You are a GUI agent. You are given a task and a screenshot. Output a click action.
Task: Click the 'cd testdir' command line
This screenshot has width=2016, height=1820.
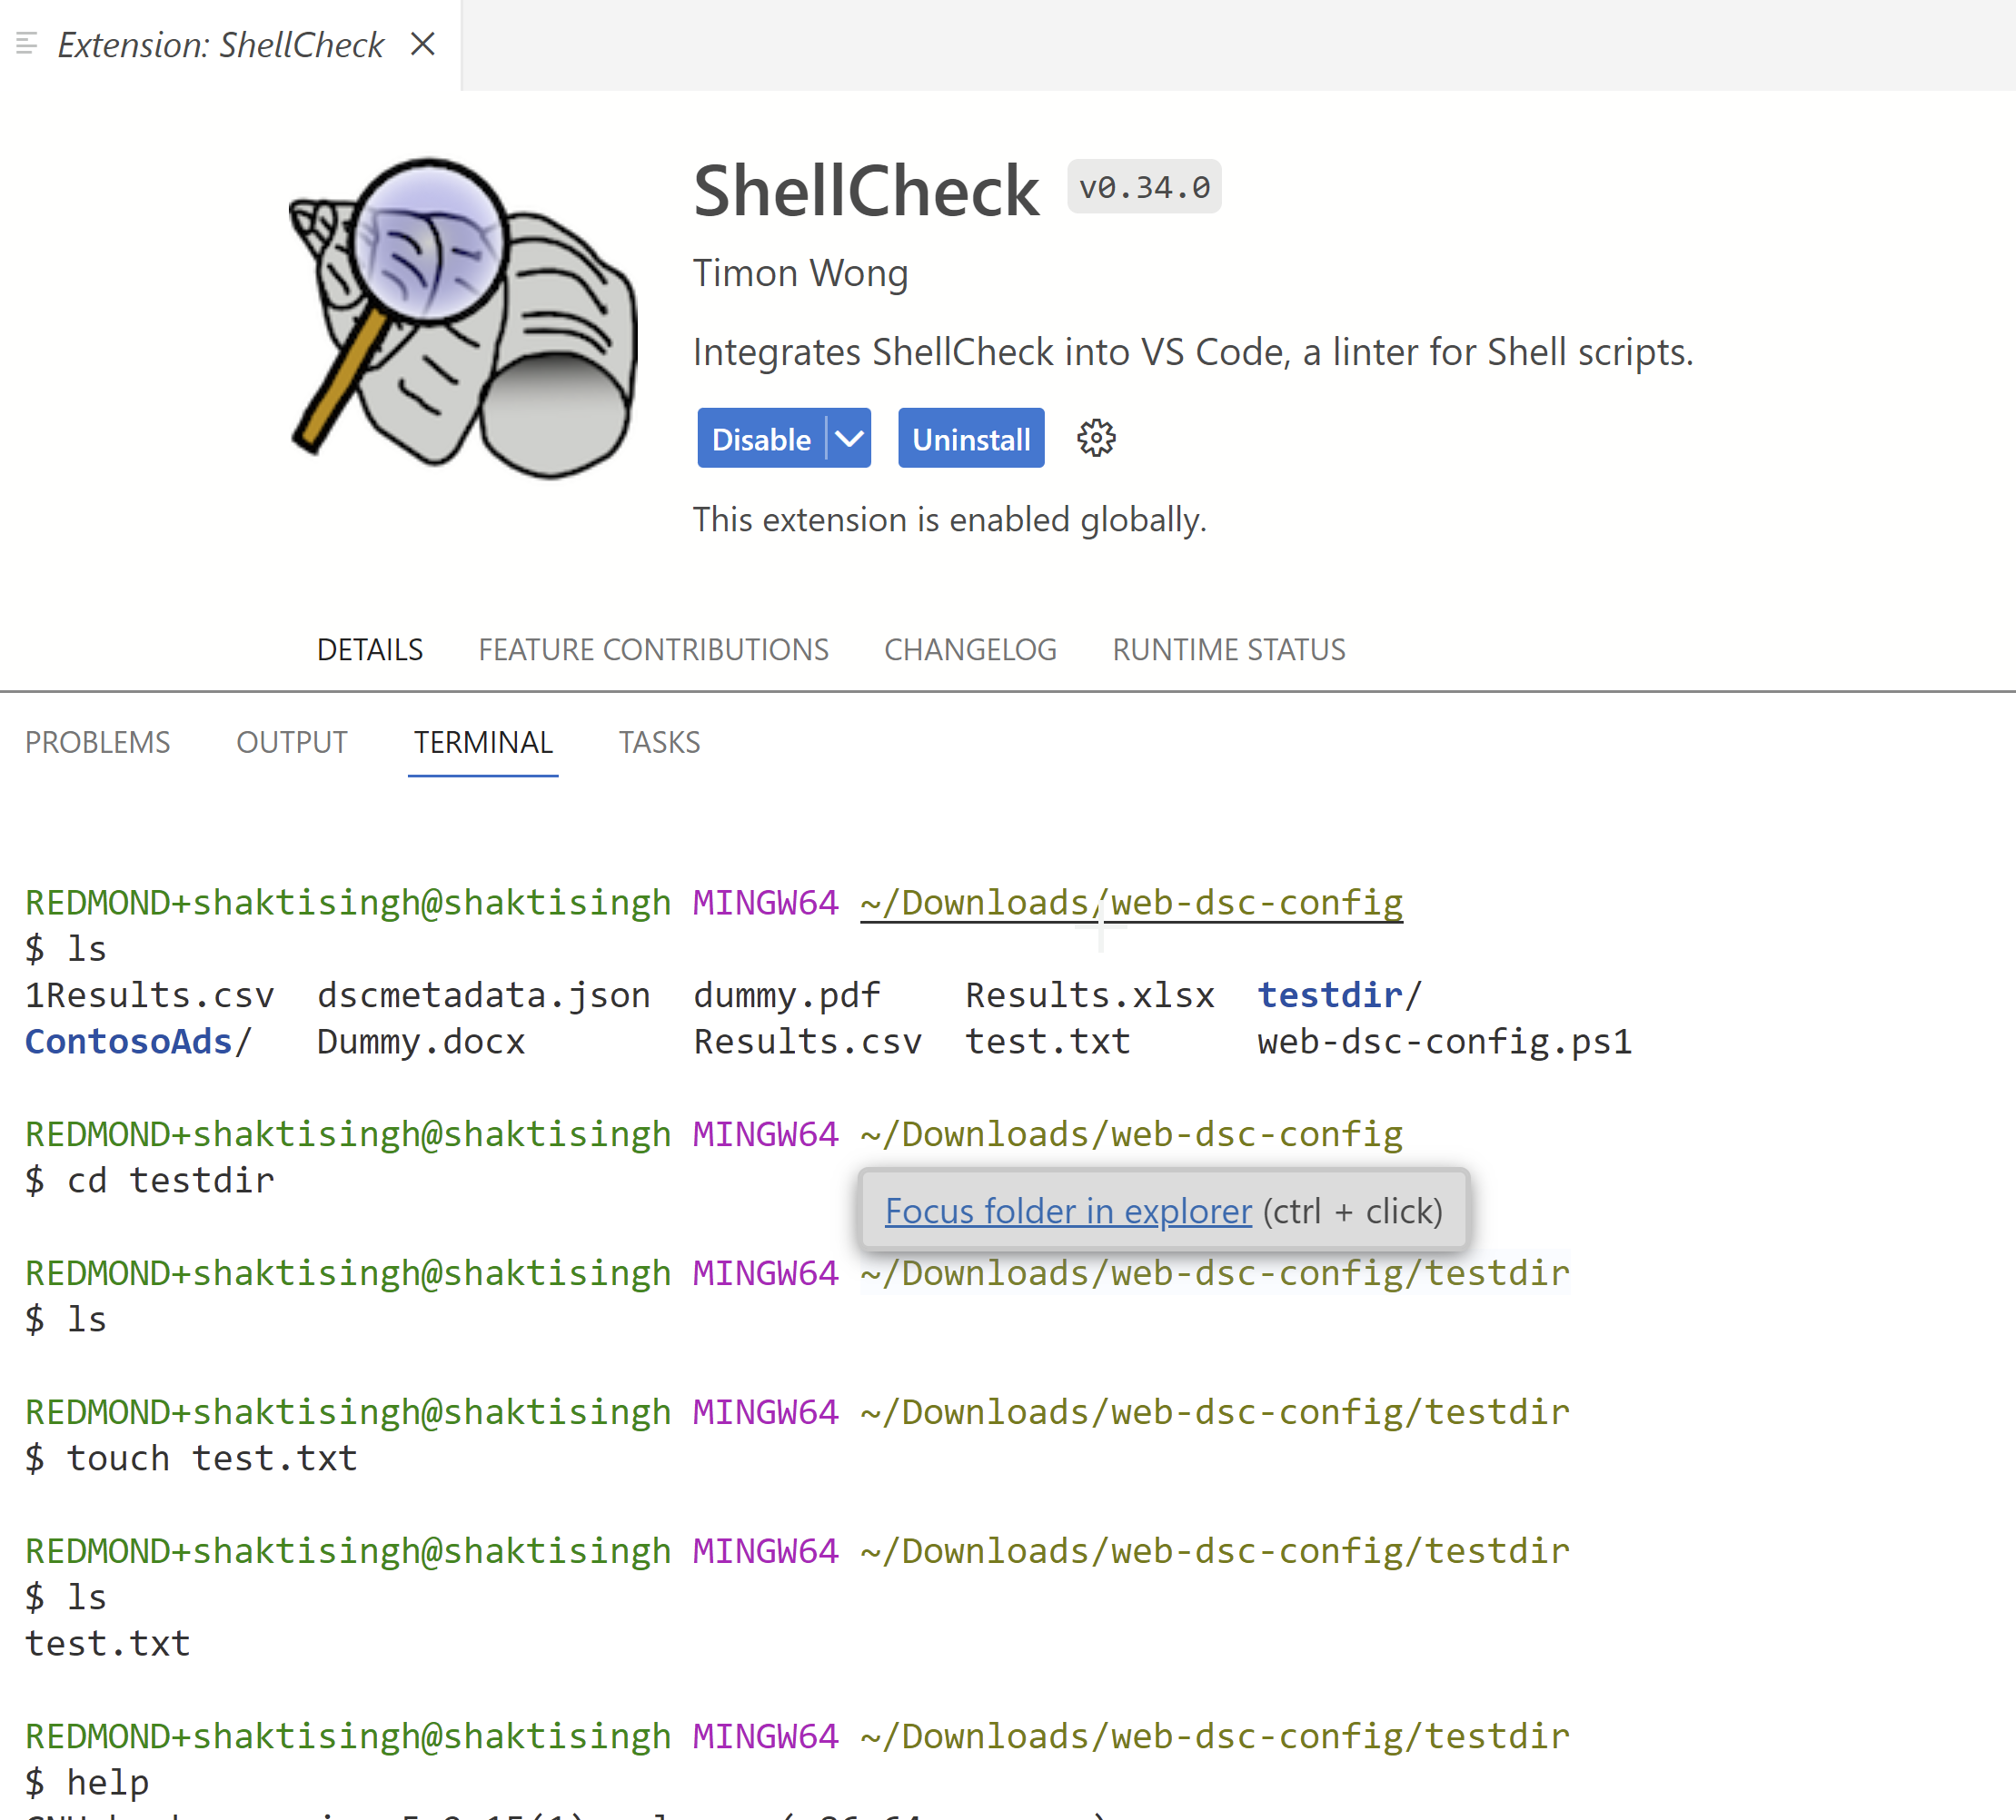(149, 1181)
